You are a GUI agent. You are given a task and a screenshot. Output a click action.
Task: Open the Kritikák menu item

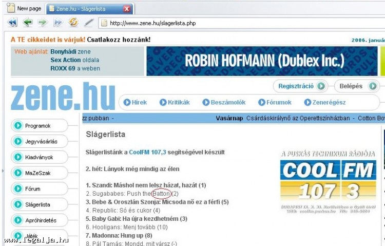point(175,102)
